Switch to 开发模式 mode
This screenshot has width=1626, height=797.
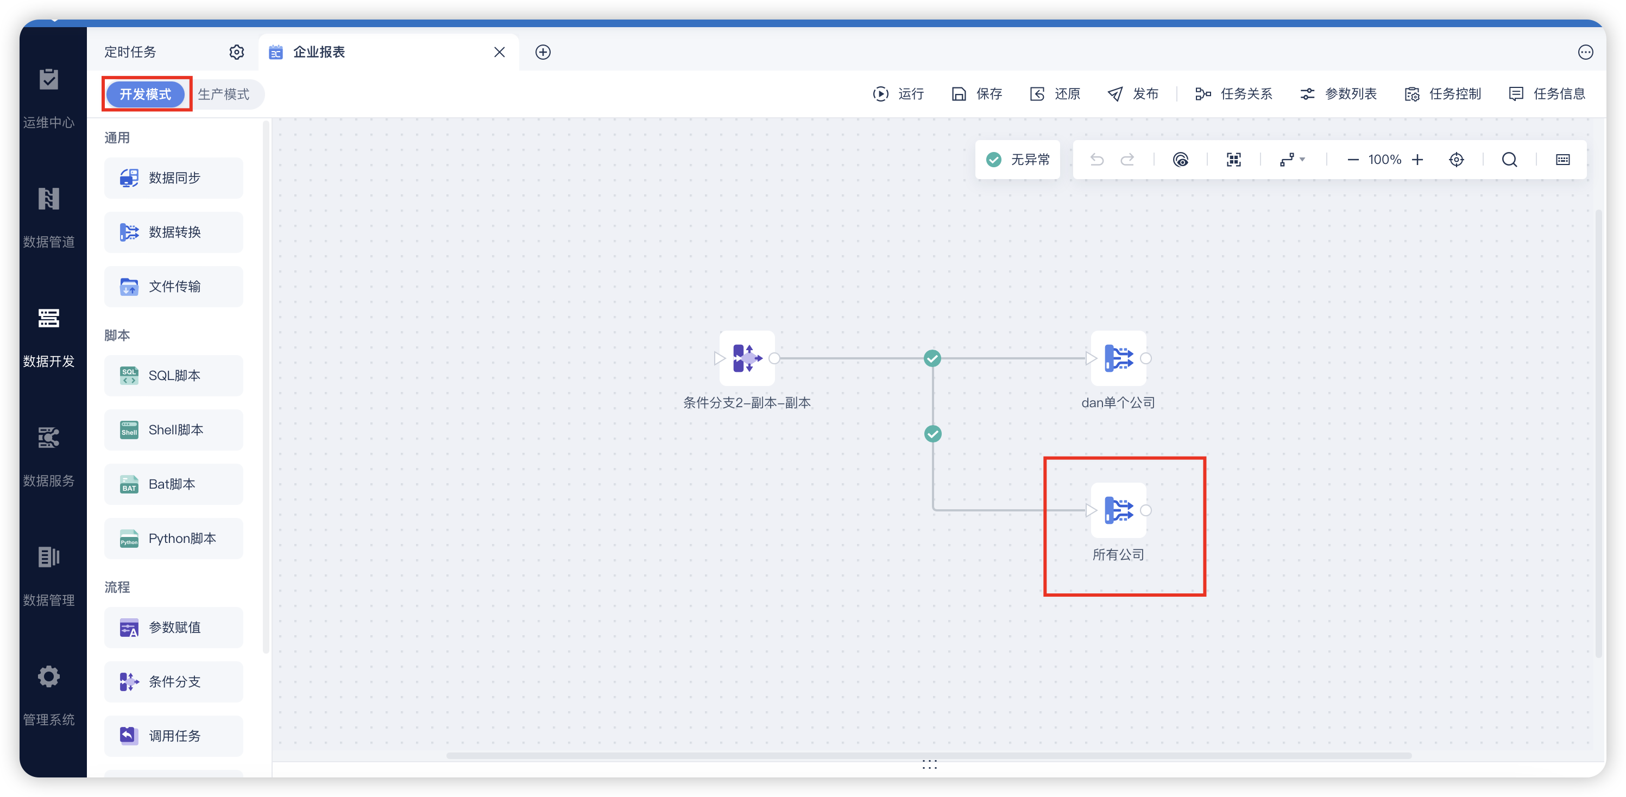146,94
